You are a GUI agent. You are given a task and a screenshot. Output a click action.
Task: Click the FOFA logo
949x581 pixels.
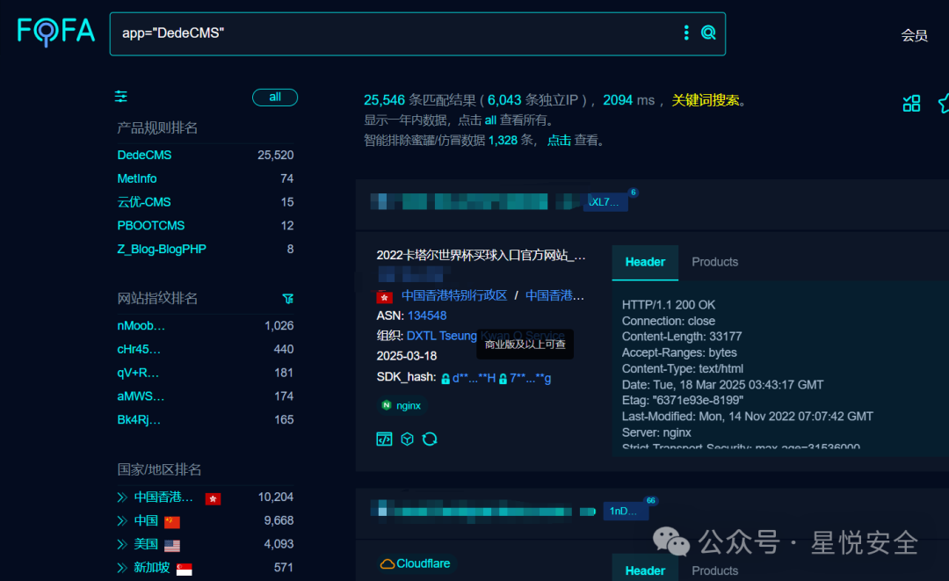tap(56, 32)
